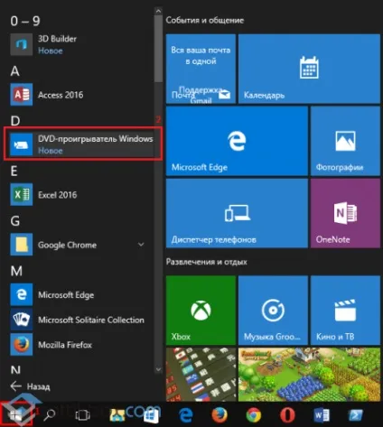Image resolution: width=383 pixels, height=427 pixels.
Task: Launch Opera from the taskbar
Action: click(x=287, y=415)
